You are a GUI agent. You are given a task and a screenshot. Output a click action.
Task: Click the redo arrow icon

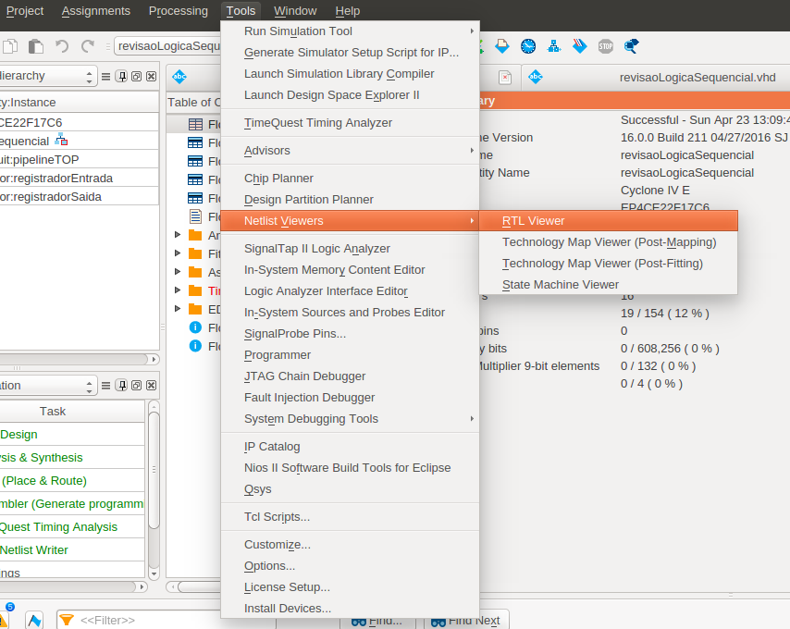[88, 46]
